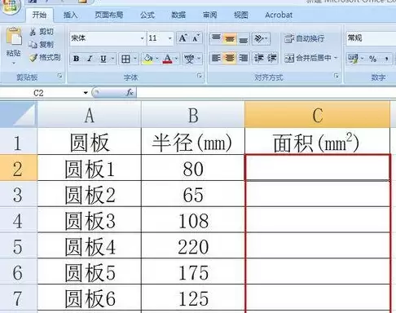Open the underline style dropdown arrow
The height and width of the screenshot is (313, 396).
pyautogui.click(x=112, y=59)
